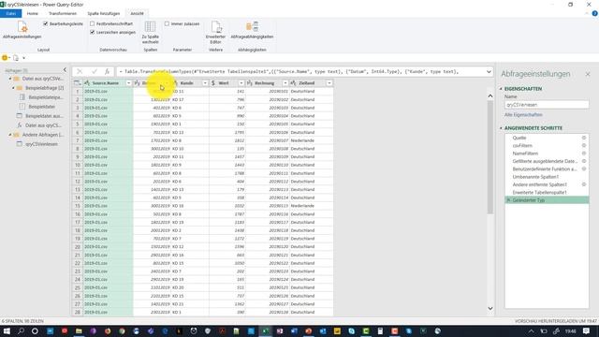Collapse Andere Abfragen folder triangle
The width and height of the screenshot is (599, 337).
pyautogui.click(x=10, y=135)
